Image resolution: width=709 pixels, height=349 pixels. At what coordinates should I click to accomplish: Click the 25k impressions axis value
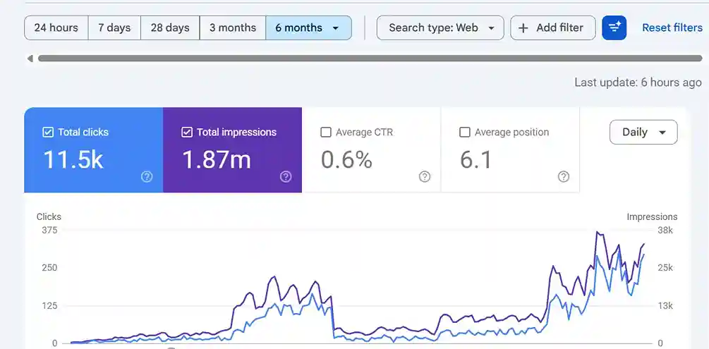(665, 268)
